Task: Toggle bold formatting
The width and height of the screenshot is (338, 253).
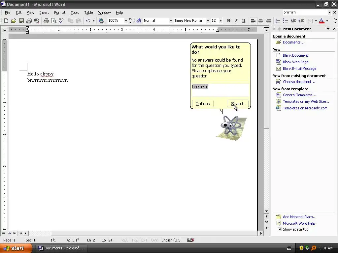Action: coord(228,21)
